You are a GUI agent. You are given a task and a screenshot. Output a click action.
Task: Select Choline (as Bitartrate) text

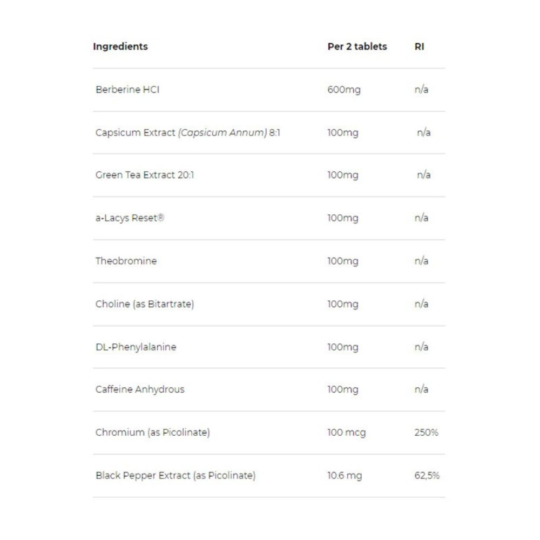coord(145,304)
